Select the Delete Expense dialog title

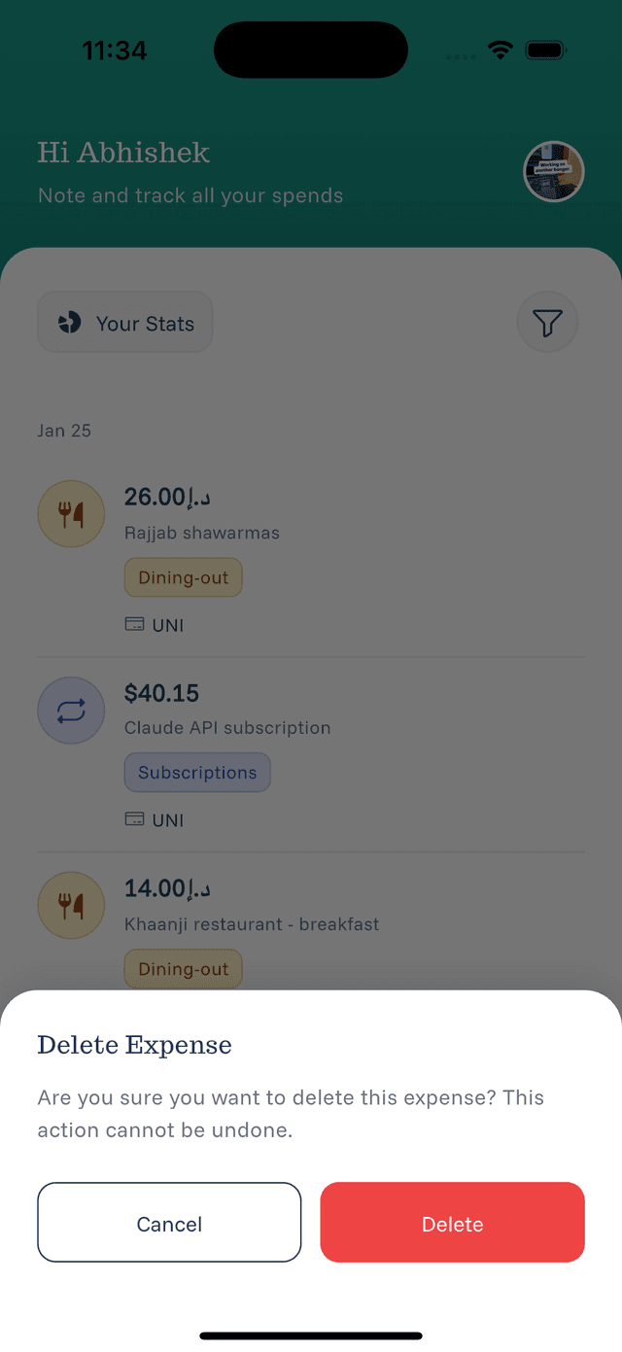point(134,1045)
